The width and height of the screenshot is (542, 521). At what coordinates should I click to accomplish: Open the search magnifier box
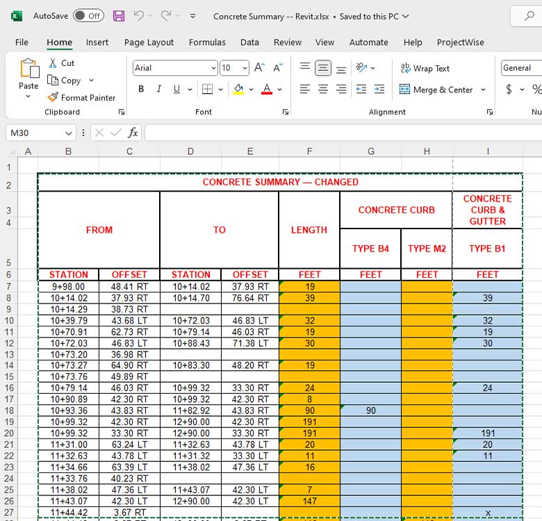coord(529,16)
